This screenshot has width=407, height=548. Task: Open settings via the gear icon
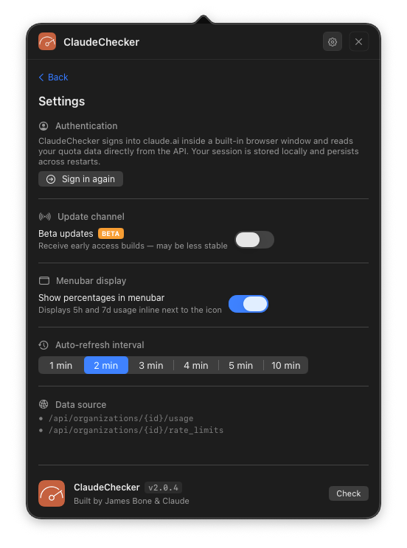(333, 42)
